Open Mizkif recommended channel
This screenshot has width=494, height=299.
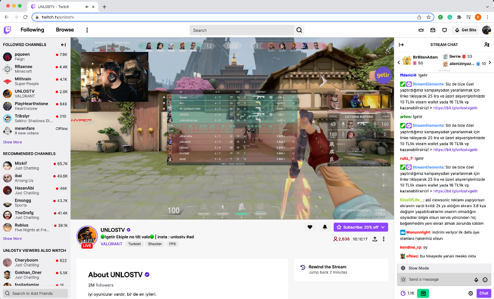[x=35, y=166]
